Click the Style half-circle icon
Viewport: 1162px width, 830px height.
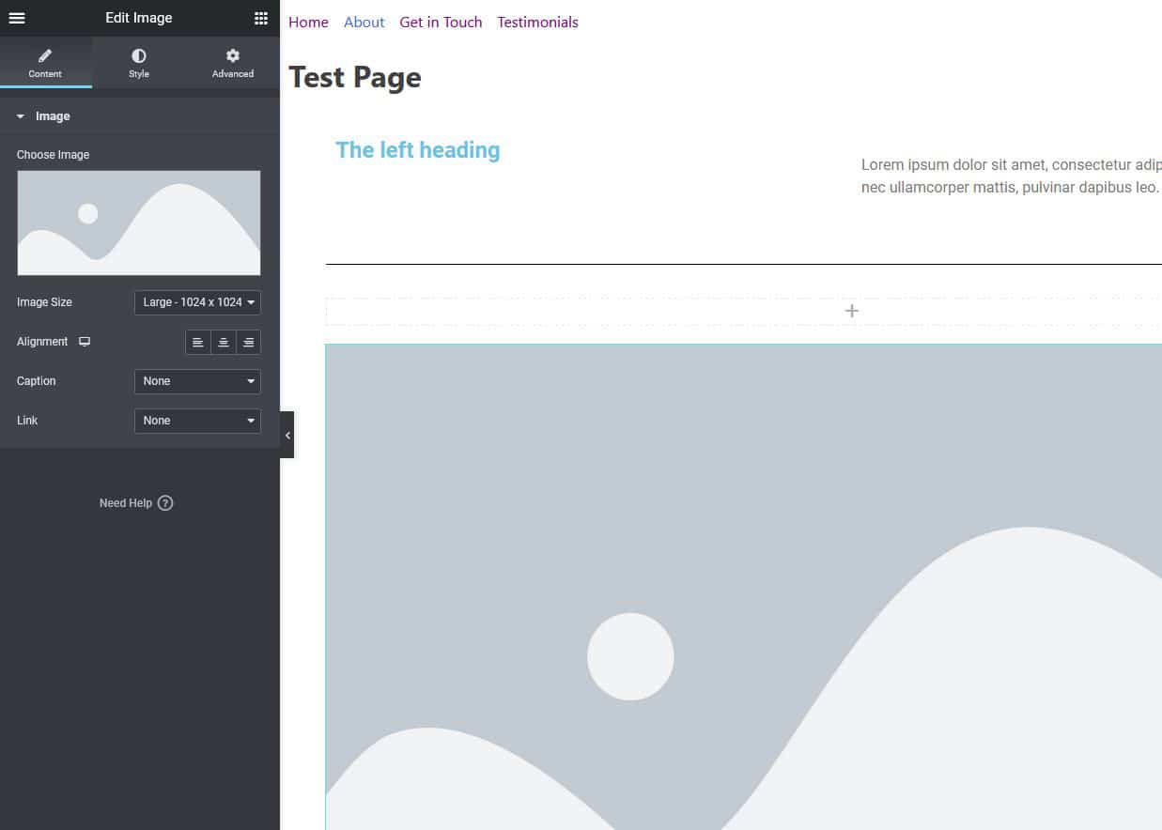pos(139,56)
